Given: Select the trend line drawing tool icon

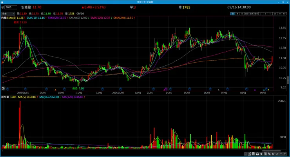Looking at the screenshot, I should (x=250, y=154).
